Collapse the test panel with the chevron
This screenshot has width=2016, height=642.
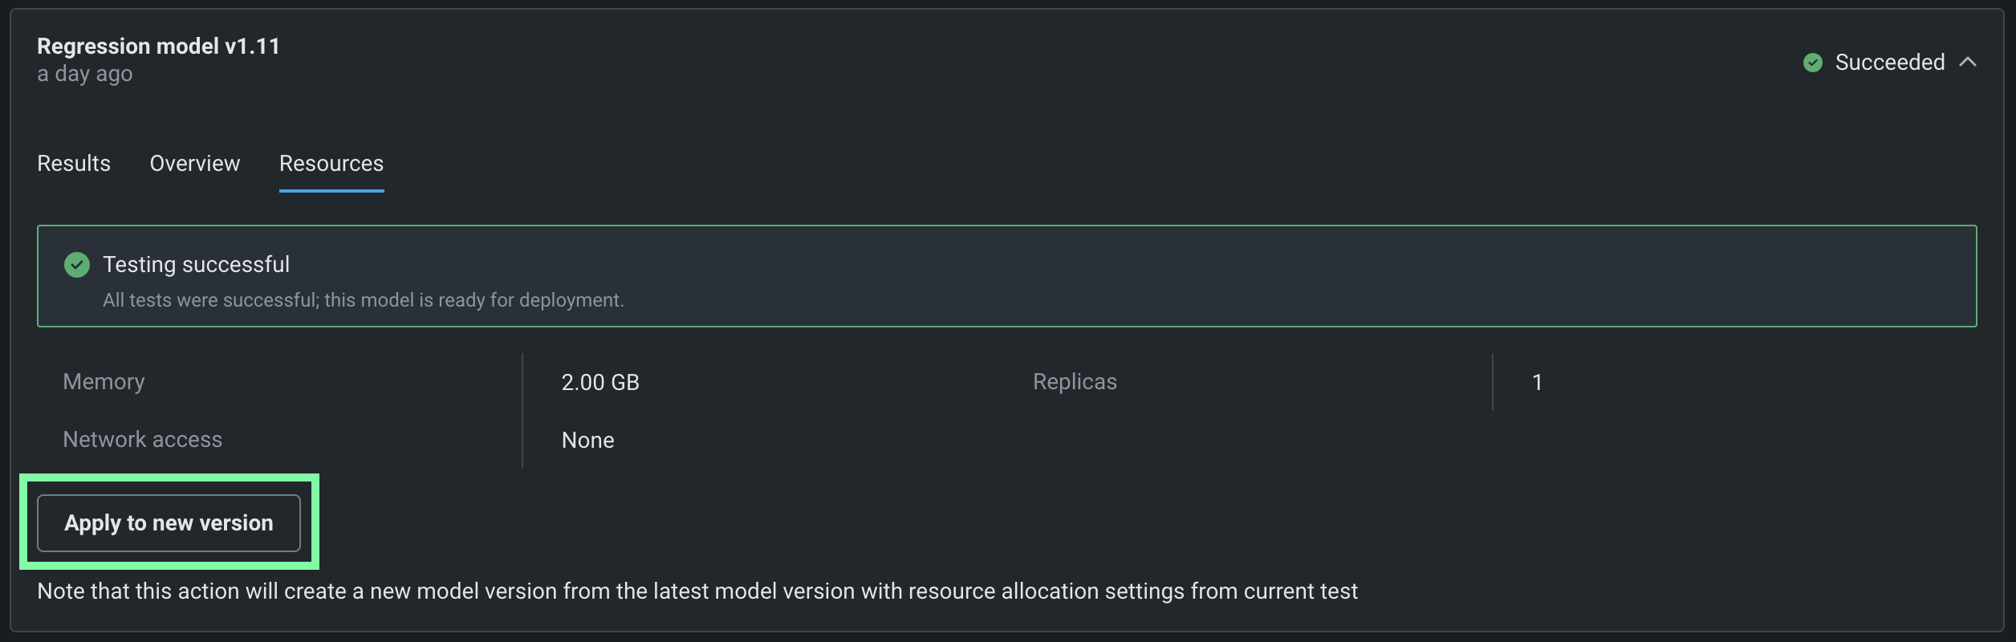pos(1967,62)
